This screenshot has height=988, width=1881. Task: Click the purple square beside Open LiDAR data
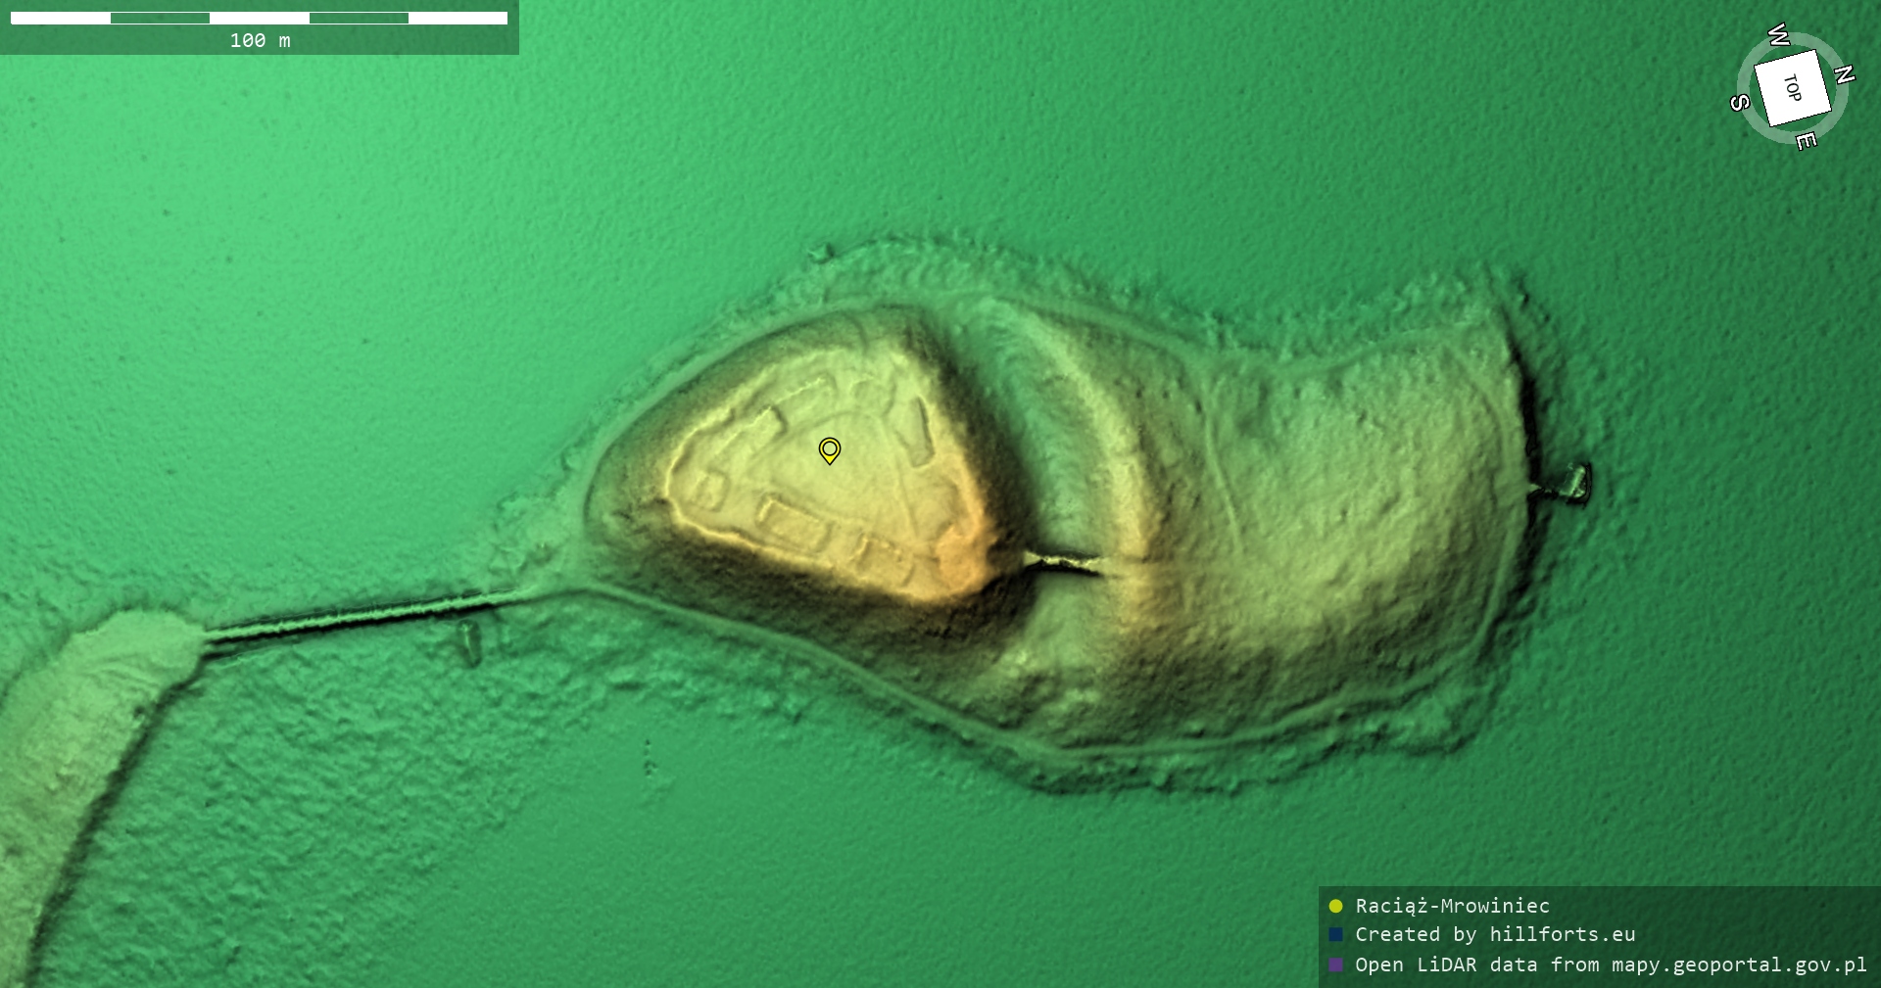(1335, 964)
